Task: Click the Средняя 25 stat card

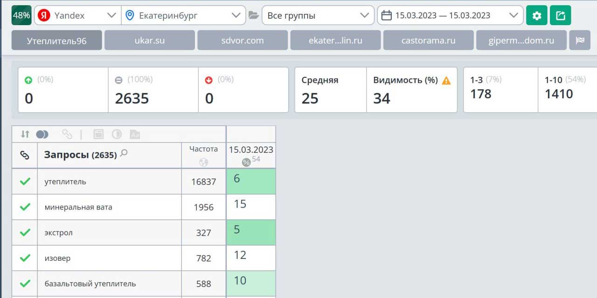Action: [331, 90]
